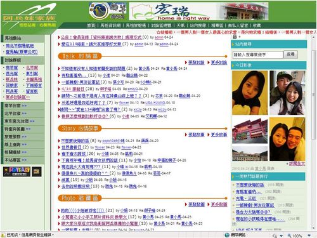Click the globe Internet zone icon
This screenshot has width=317, height=238.
point(227,235)
